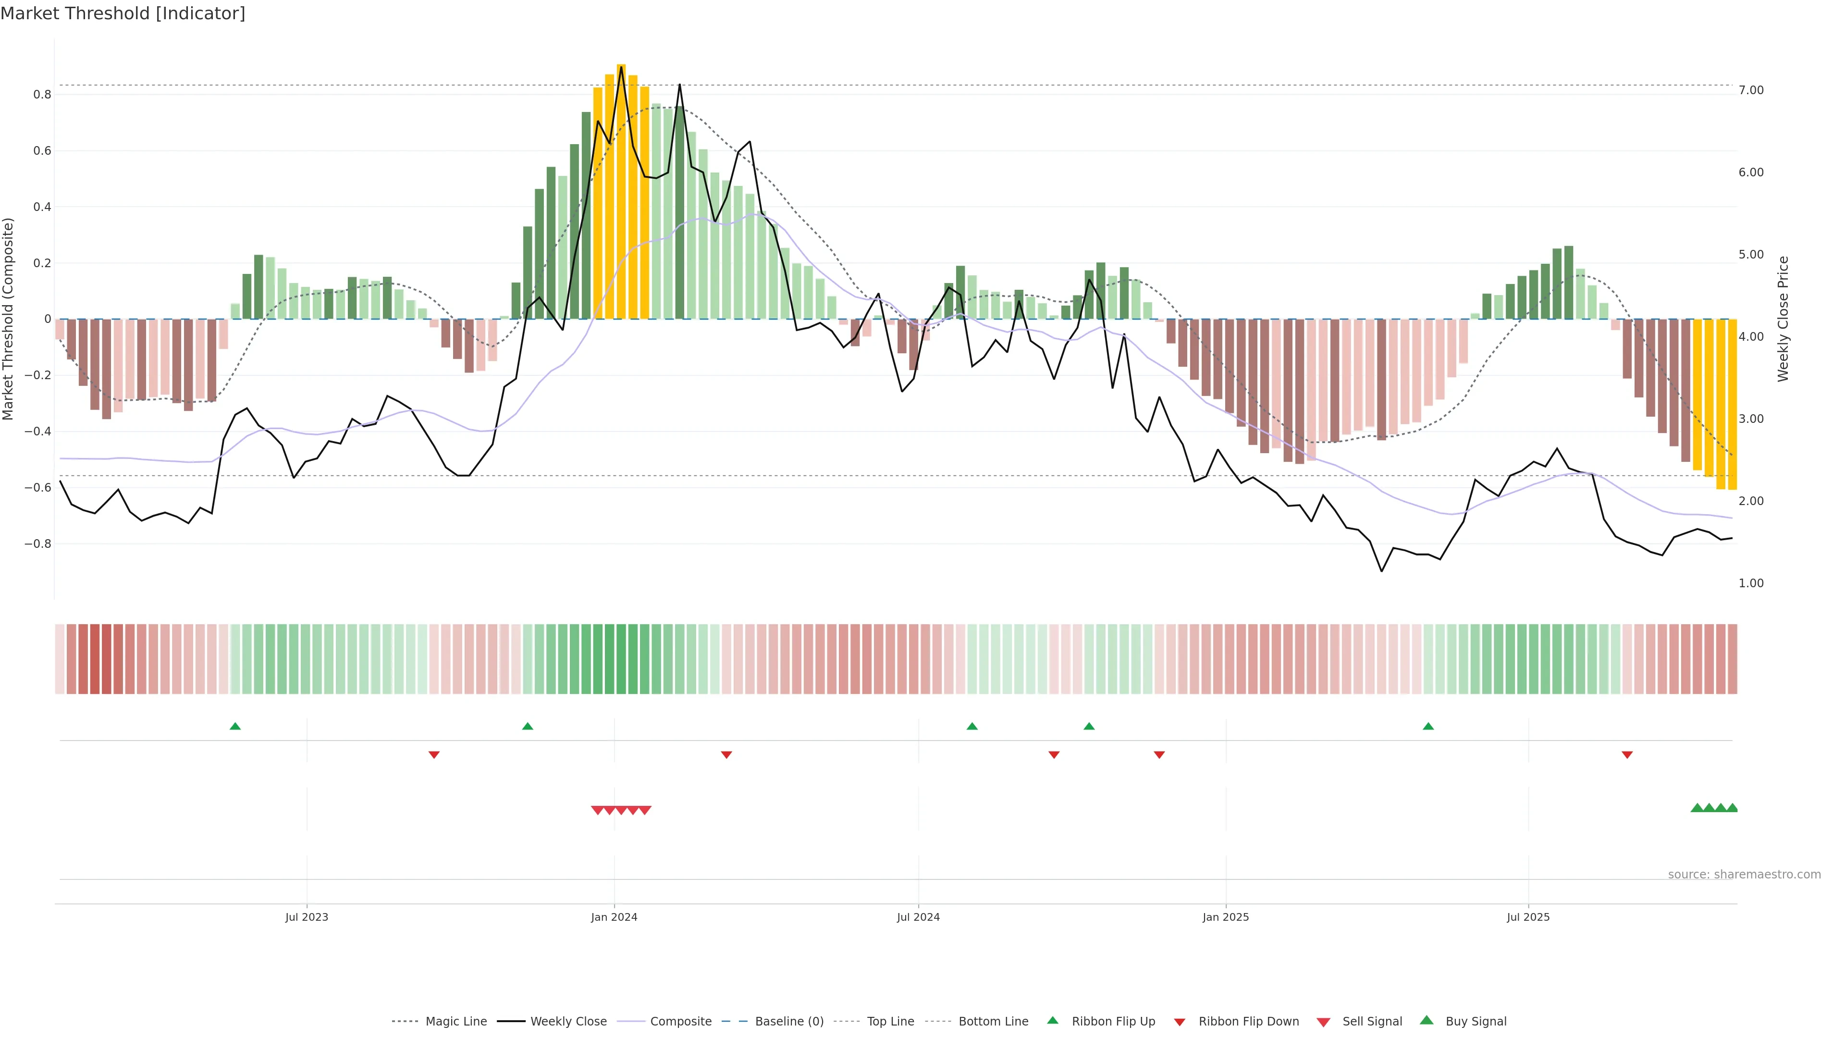Viewport: 1845px width, 1038px height.
Task: Click the Ribbon Flip Down legend label
Action: pos(1248,1022)
